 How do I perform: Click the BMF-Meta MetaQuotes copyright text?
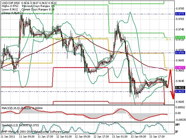36,131
